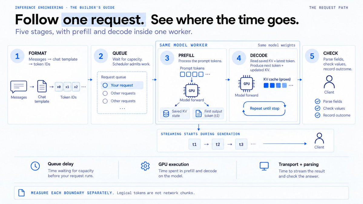Viewport: 363px width, 204px height.
Task: Select the Saved KV state database icon
Action: pos(166,113)
